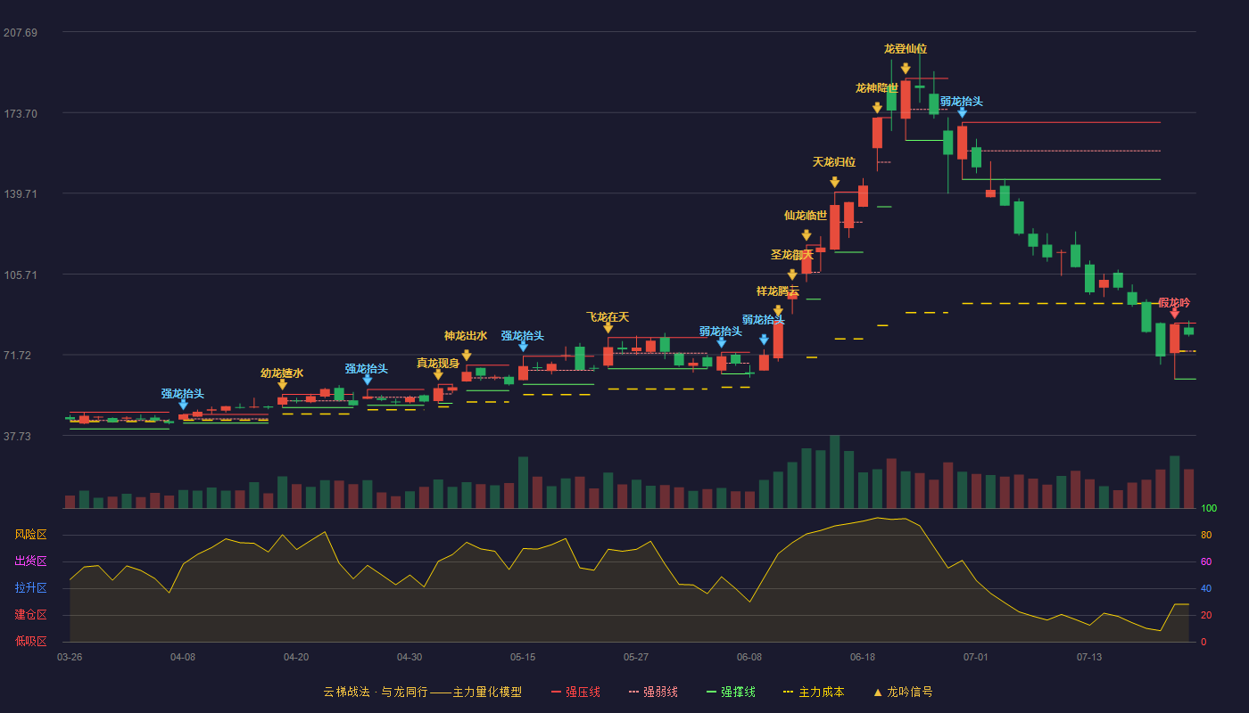Click the arrow below 圣龙御天

[792, 275]
